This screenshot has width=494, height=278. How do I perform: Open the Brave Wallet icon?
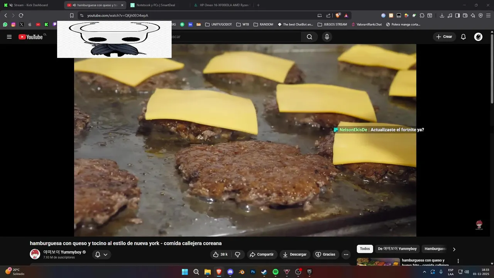[465, 15]
